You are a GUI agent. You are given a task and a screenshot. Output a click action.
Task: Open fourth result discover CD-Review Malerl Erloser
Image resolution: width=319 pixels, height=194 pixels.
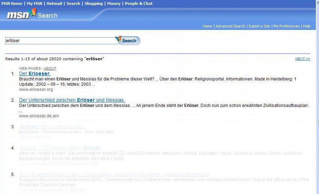click(x=60, y=148)
